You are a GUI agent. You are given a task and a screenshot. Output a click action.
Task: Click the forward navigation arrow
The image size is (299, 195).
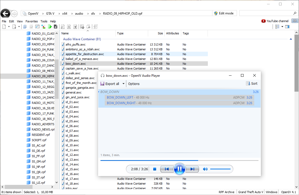point(14,14)
